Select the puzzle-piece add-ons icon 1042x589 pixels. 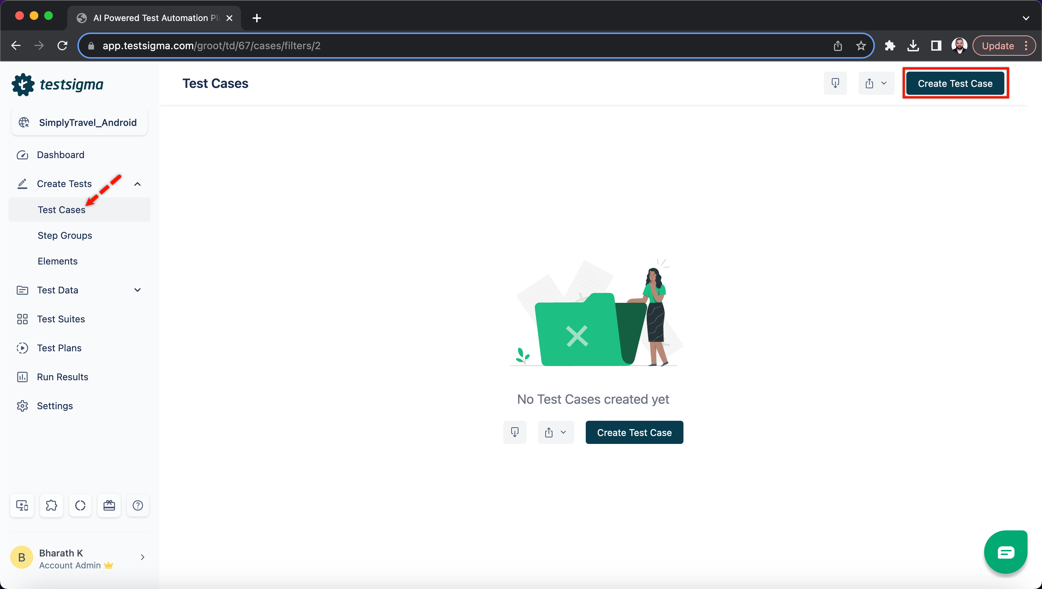(51, 505)
